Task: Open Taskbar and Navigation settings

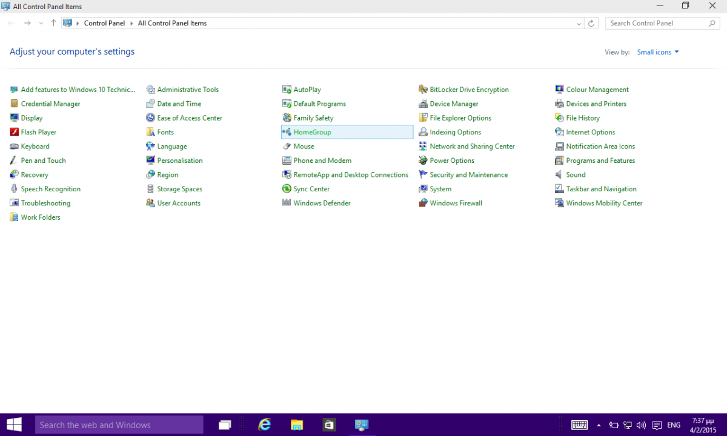Action: [x=601, y=189]
